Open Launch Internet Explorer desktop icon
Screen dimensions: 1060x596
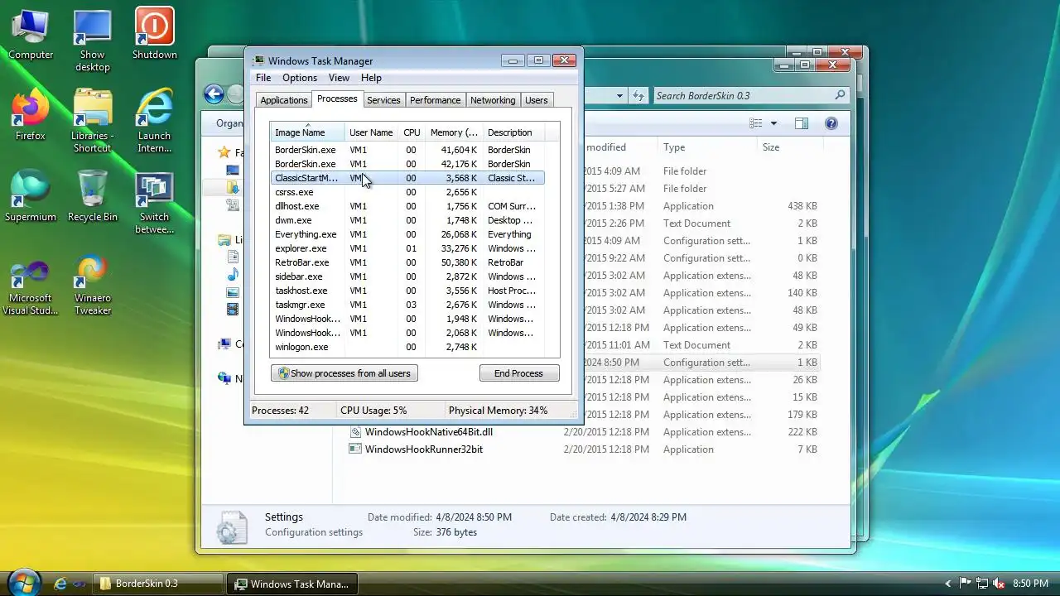155,121
